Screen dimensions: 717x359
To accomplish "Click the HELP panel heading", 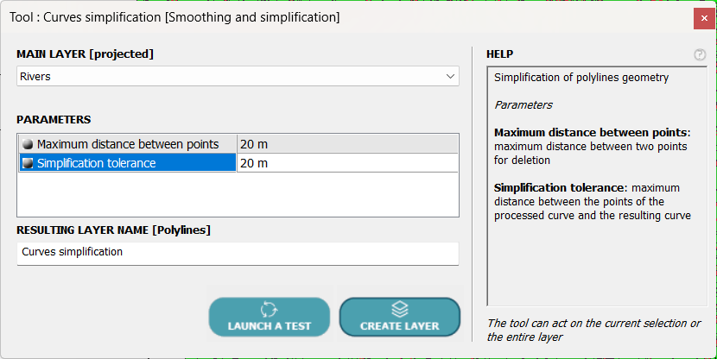I will tap(500, 54).
